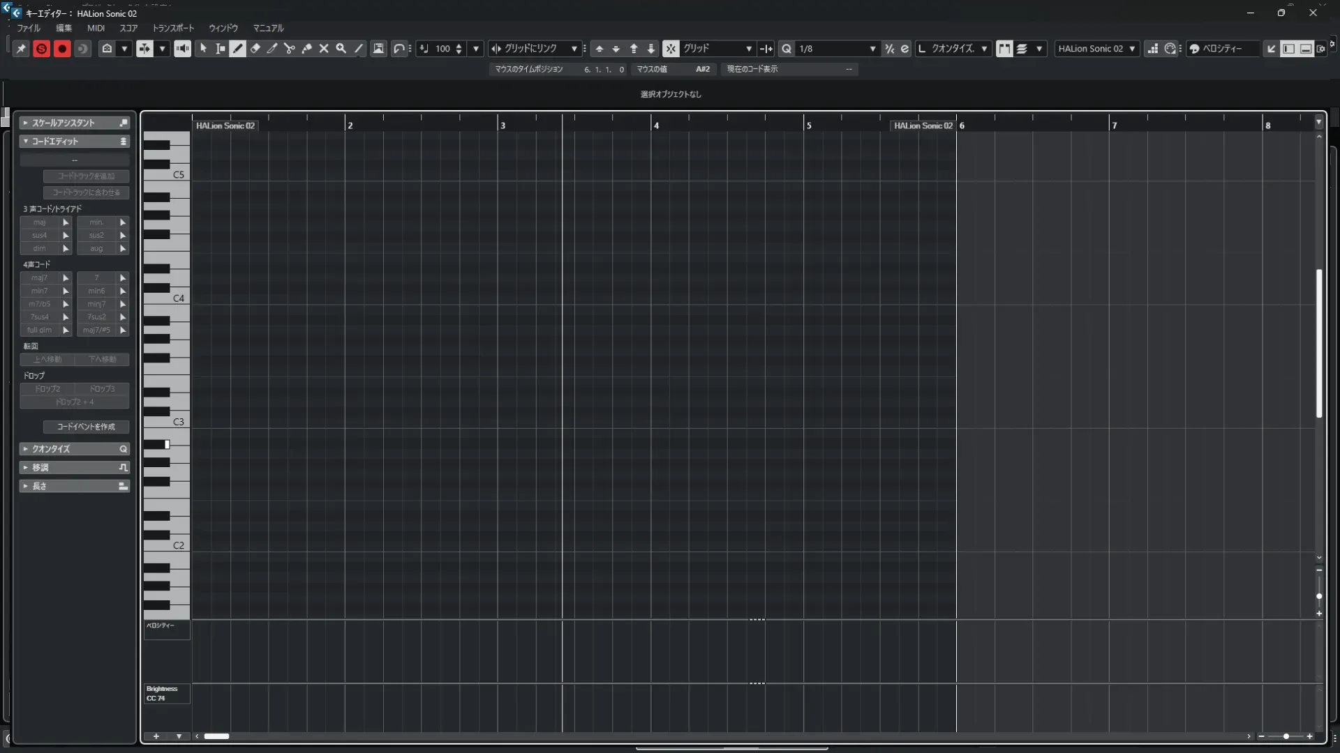The height and width of the screenshot is (753, 1340).
Task: Select the Range Selection tool
Action: tap(221, 49)
